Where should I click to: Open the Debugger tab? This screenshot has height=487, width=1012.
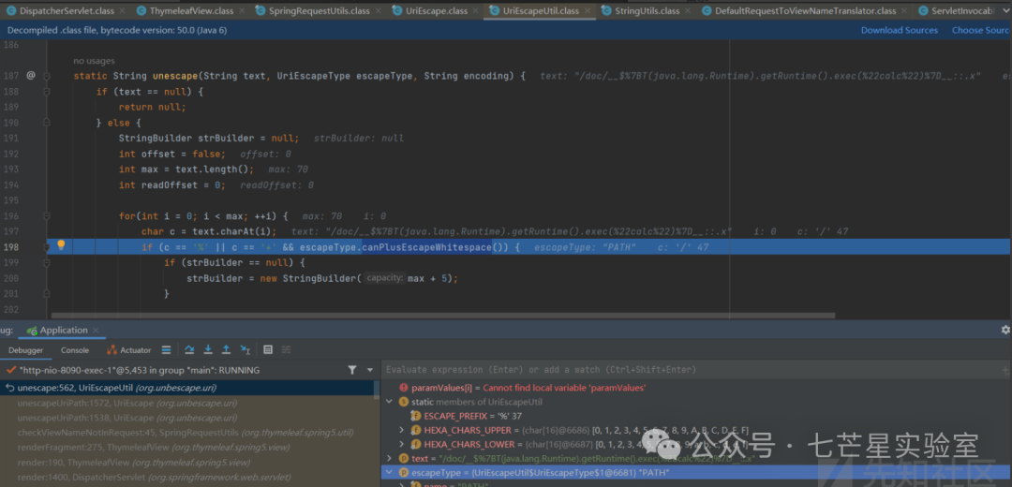pos(26,350)
